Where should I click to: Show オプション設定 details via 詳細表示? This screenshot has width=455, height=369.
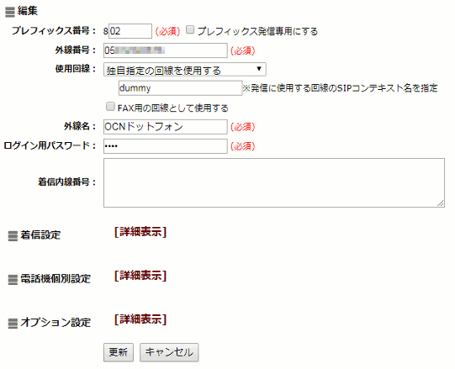pyautogui.click(x=140, y=319)
